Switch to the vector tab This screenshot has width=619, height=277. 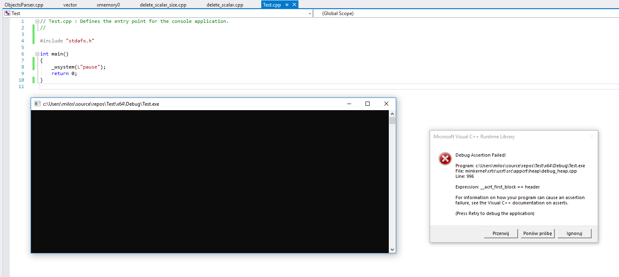(70, 4)
